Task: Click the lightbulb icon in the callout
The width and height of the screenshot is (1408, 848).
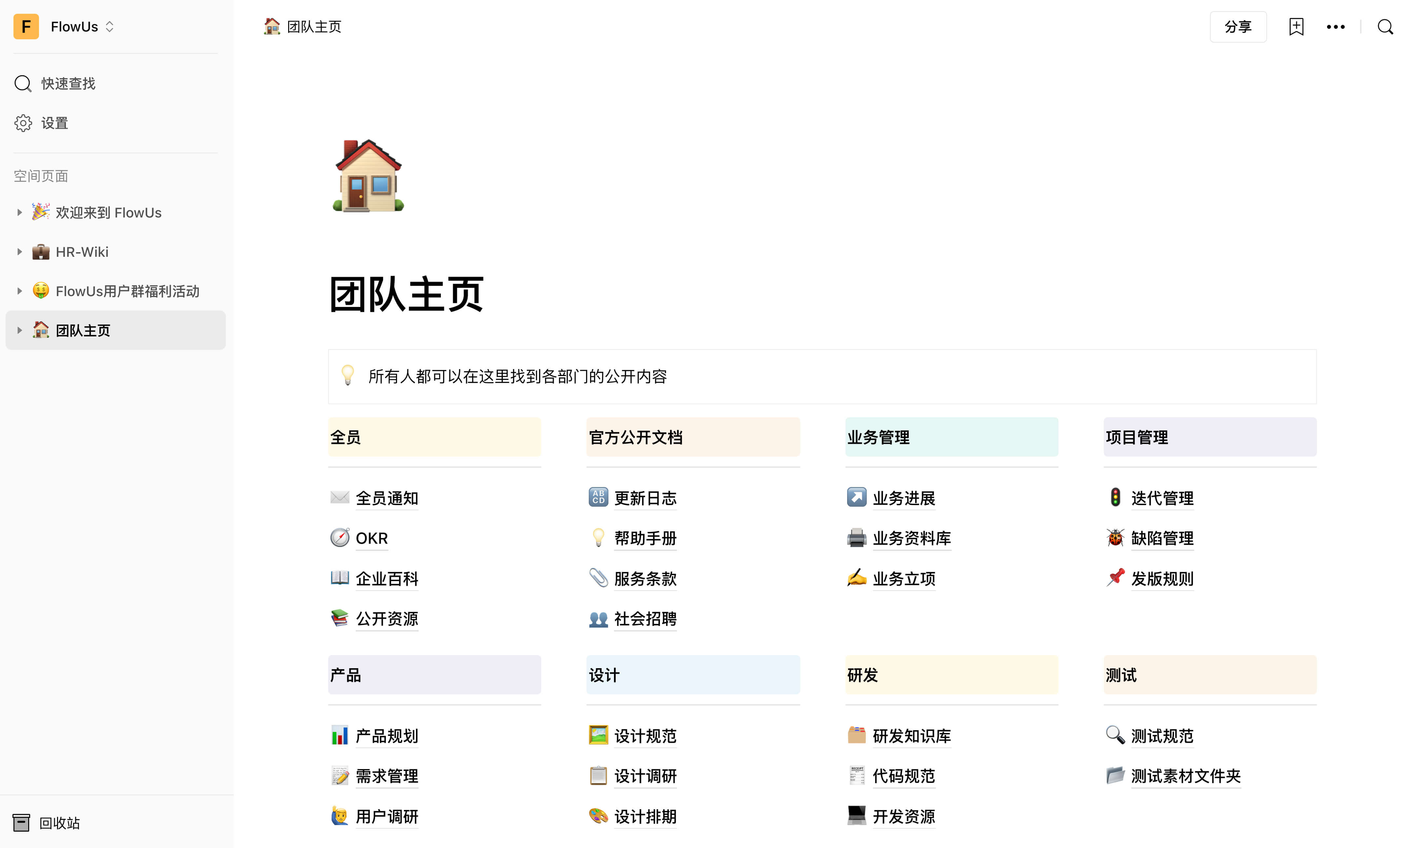Action: coord(347,375)
